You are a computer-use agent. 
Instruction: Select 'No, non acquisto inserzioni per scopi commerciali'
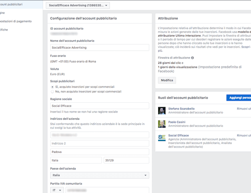tap(52, 92)
